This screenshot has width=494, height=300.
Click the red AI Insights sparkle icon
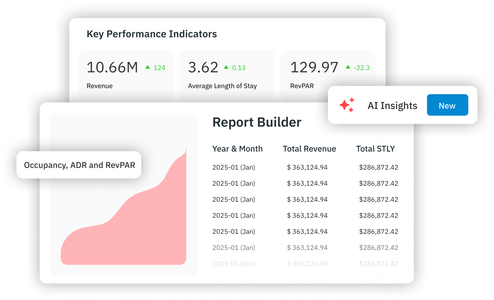(x=347, y=105)
